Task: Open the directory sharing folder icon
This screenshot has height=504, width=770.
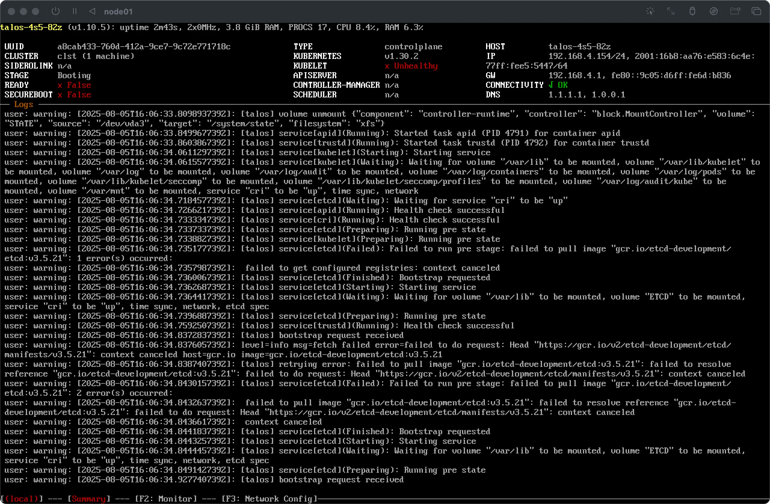Action: (735, 11)
